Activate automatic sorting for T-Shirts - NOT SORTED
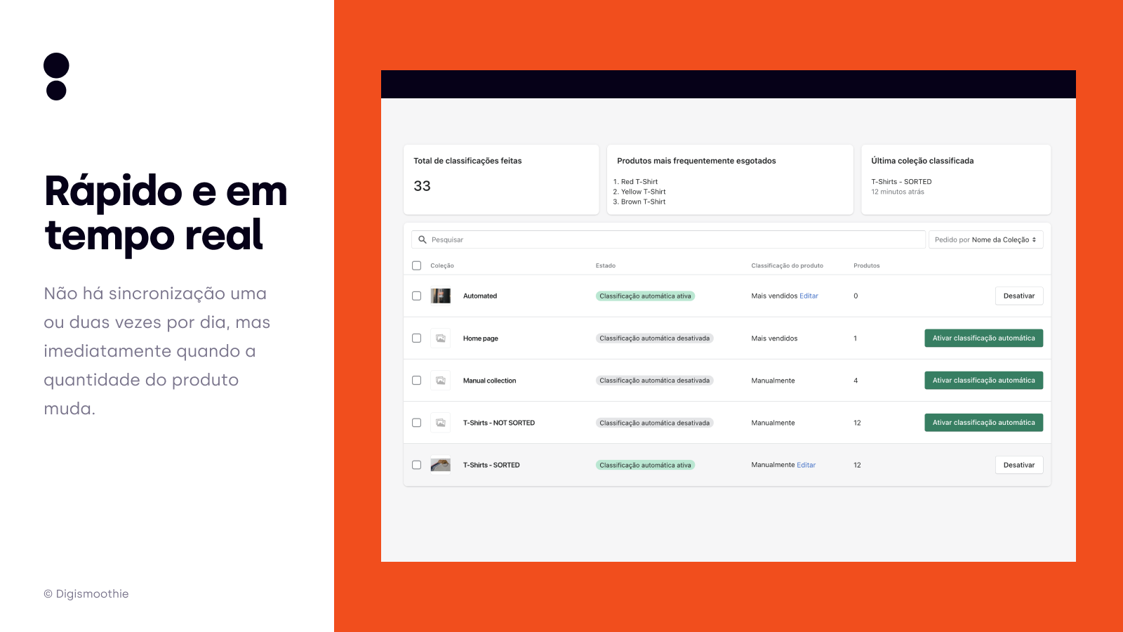 [983, 422]
